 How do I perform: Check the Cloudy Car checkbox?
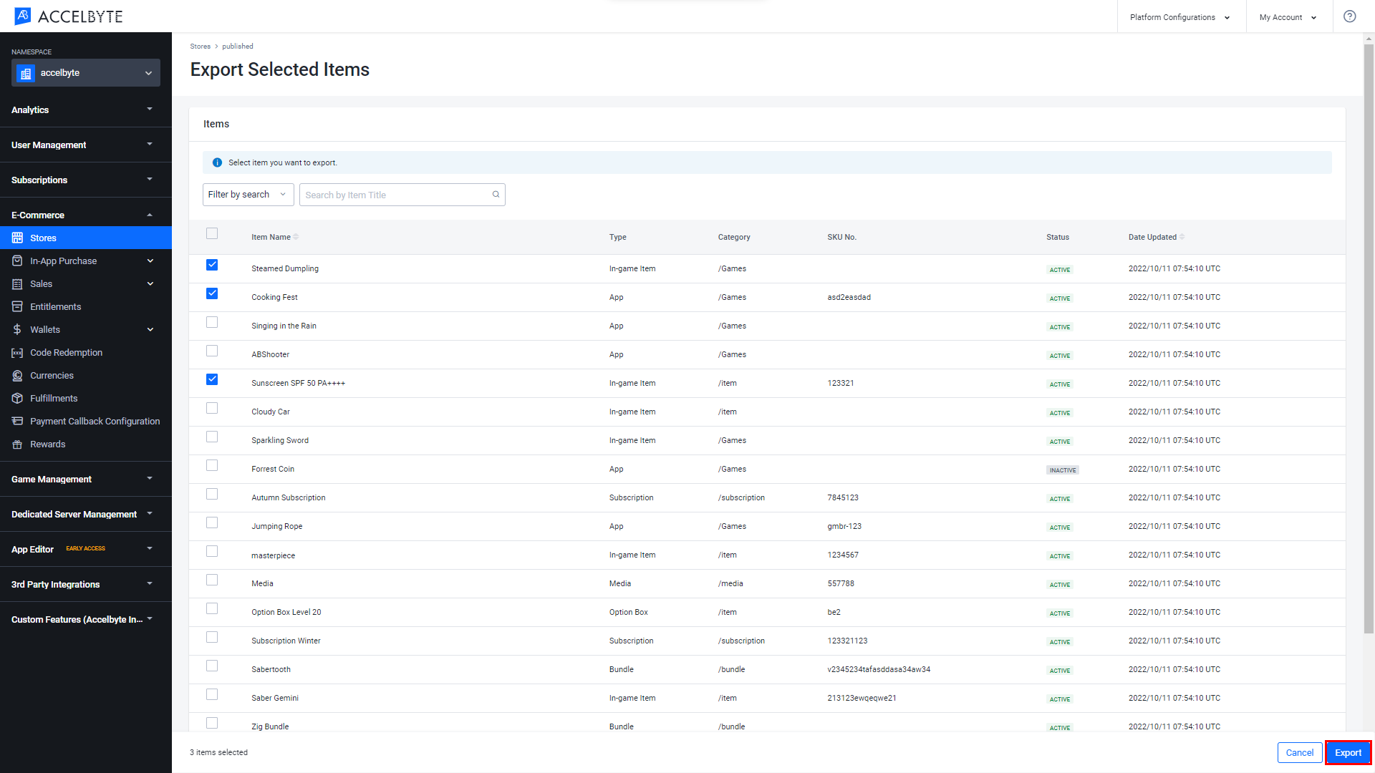pos(212,408)
